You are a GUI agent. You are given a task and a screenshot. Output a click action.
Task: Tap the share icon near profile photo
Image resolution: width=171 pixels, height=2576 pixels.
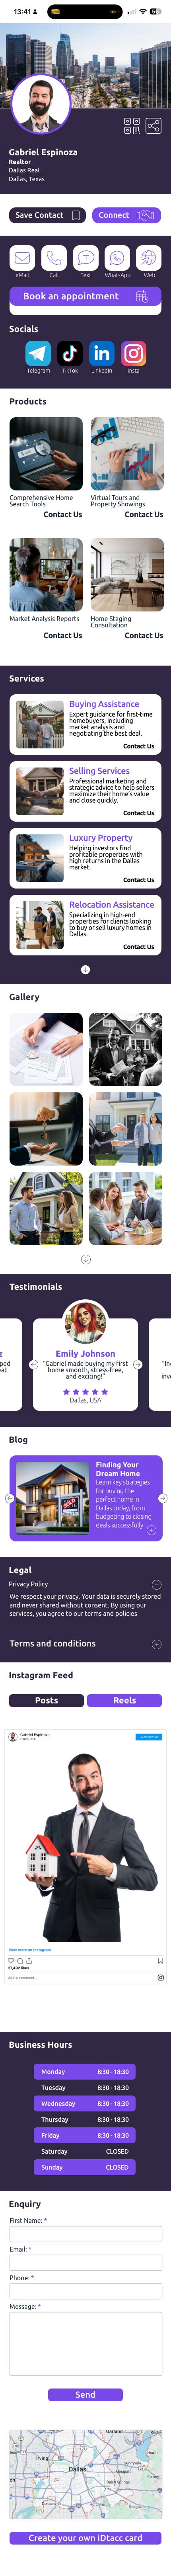coord(153,126)
